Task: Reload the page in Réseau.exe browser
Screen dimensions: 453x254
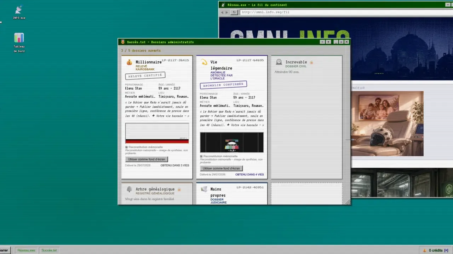Action: click(234, 12)
